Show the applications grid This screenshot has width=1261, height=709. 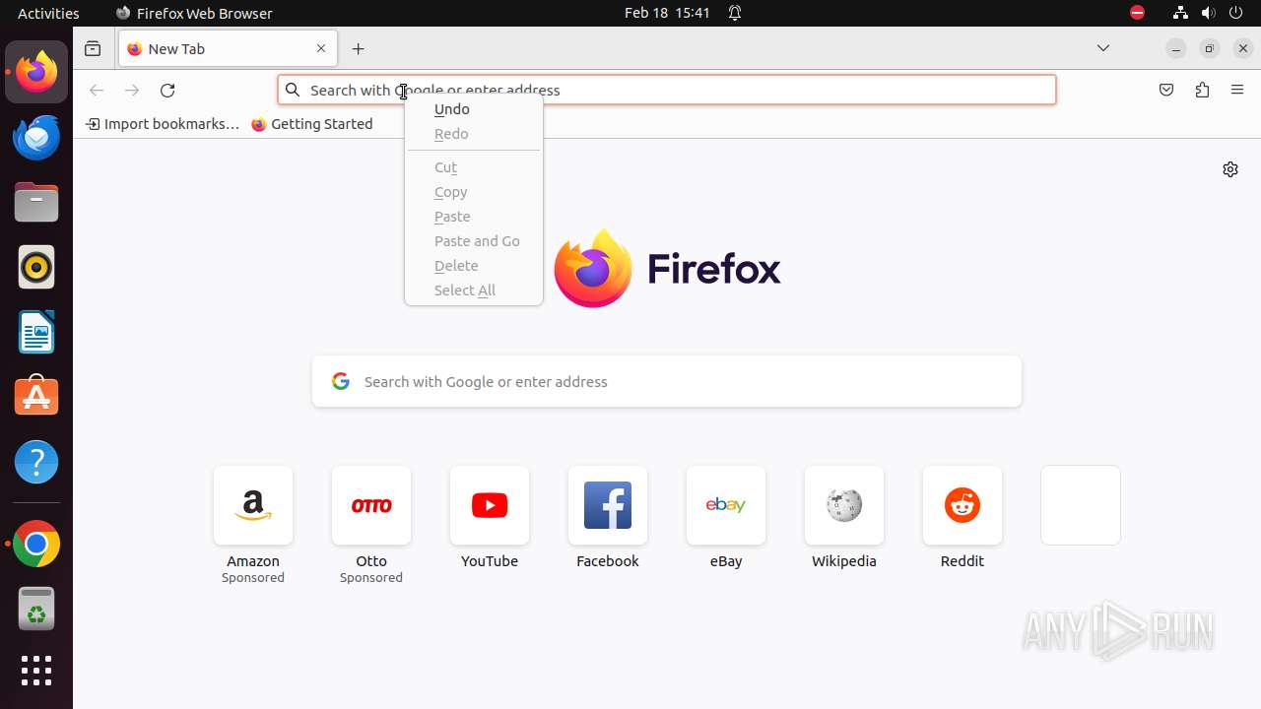point(36,671)
